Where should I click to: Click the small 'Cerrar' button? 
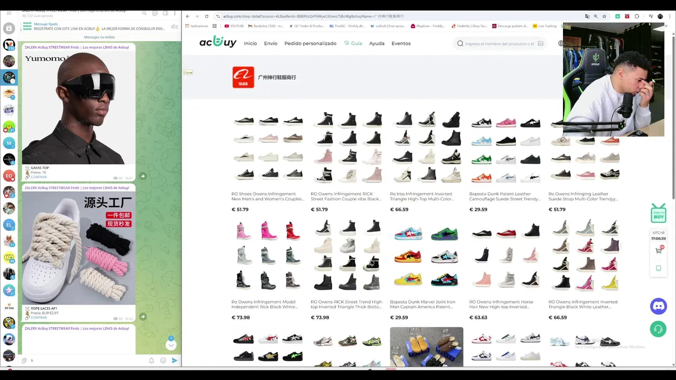coord(188,72)
